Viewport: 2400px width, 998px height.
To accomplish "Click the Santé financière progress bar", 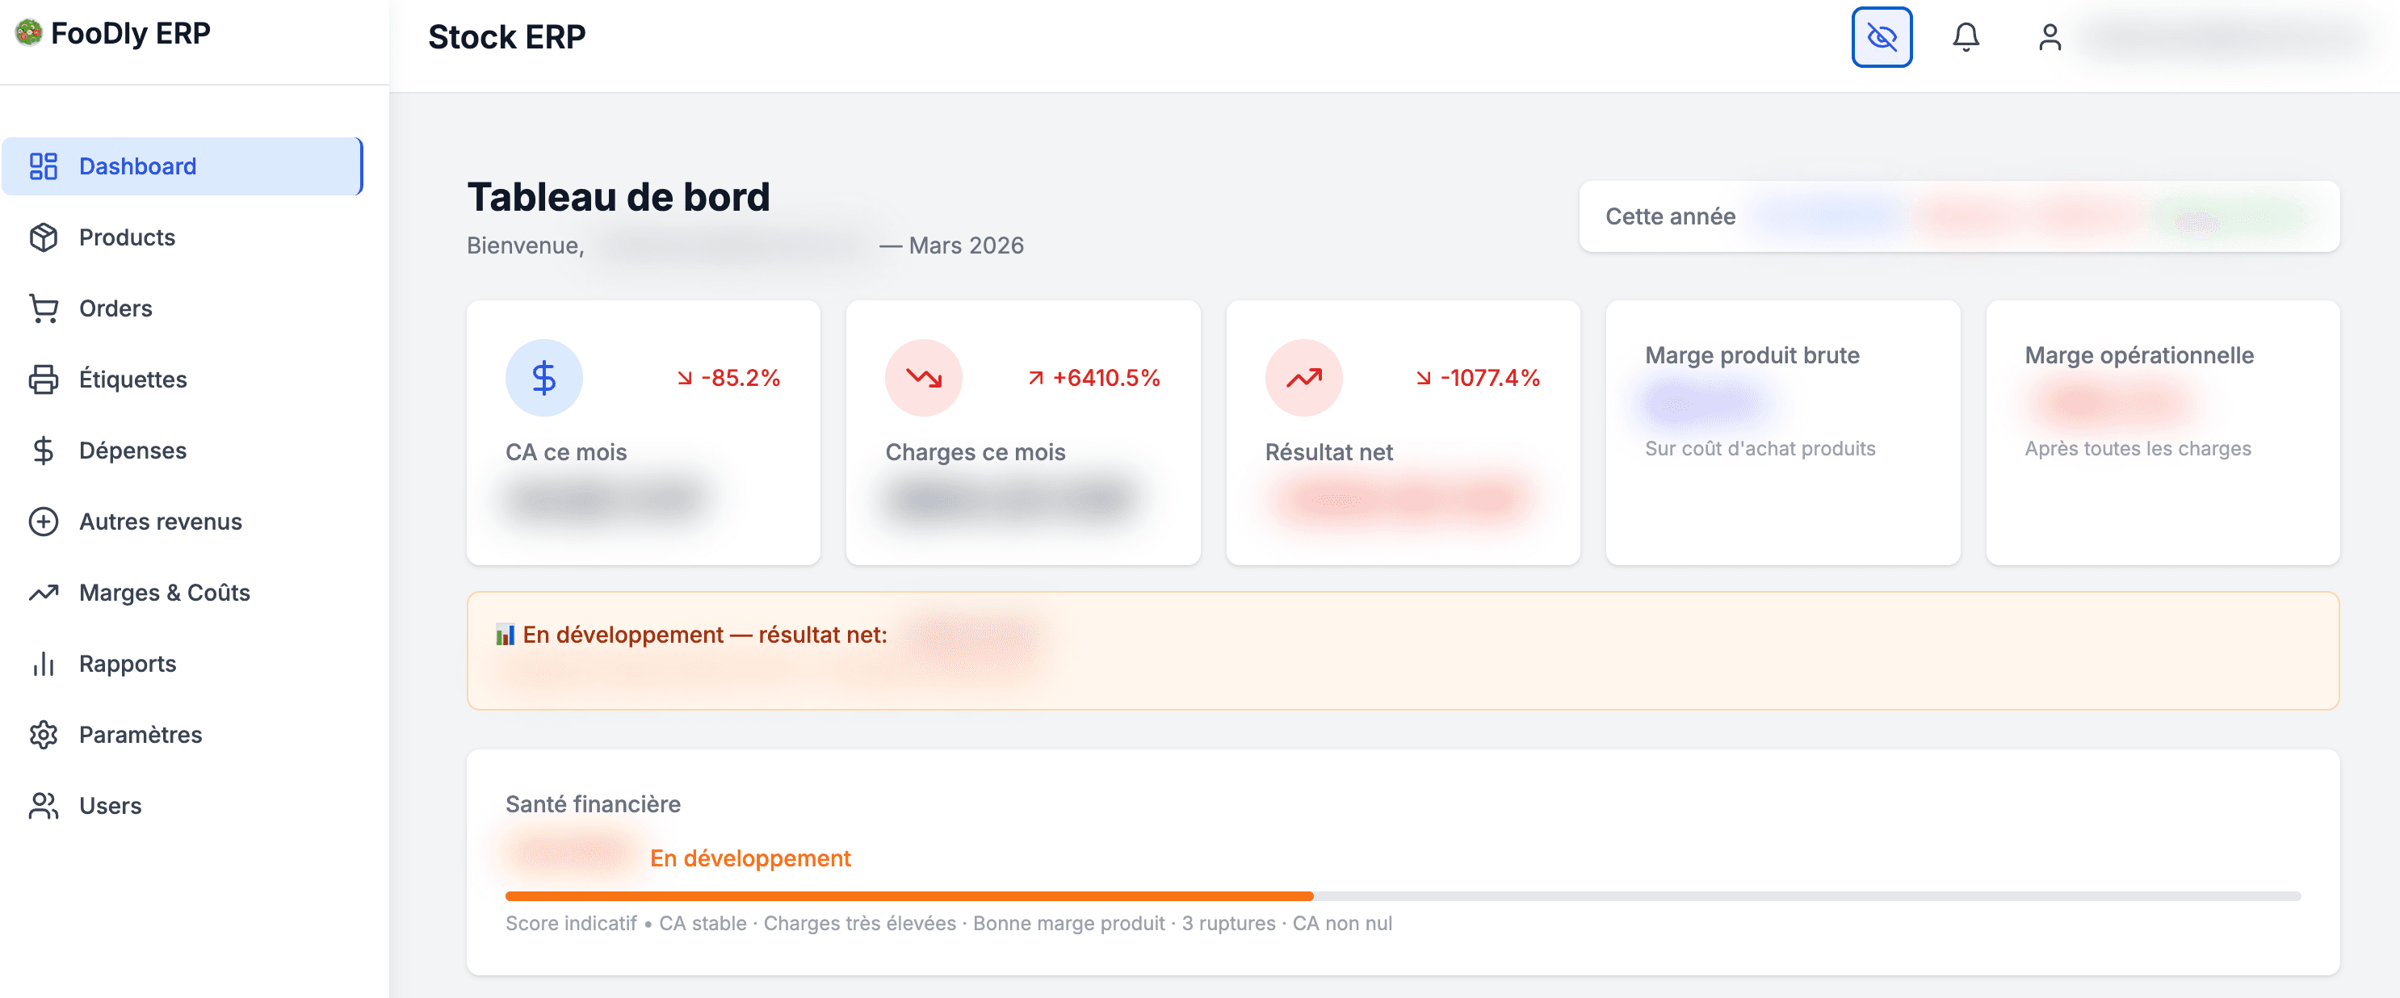I will (1402, 896).
